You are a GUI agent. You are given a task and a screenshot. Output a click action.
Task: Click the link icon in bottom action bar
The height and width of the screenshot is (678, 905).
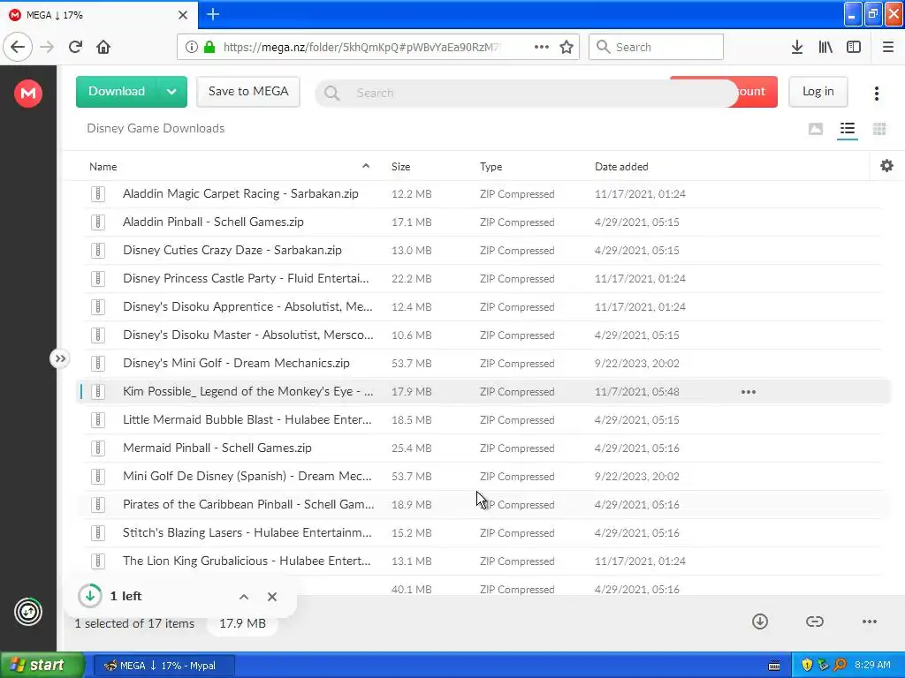814,621
